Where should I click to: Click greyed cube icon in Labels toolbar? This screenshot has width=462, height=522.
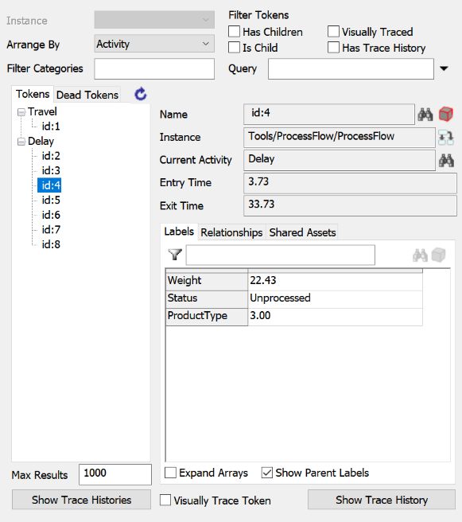tap(438, 255)
